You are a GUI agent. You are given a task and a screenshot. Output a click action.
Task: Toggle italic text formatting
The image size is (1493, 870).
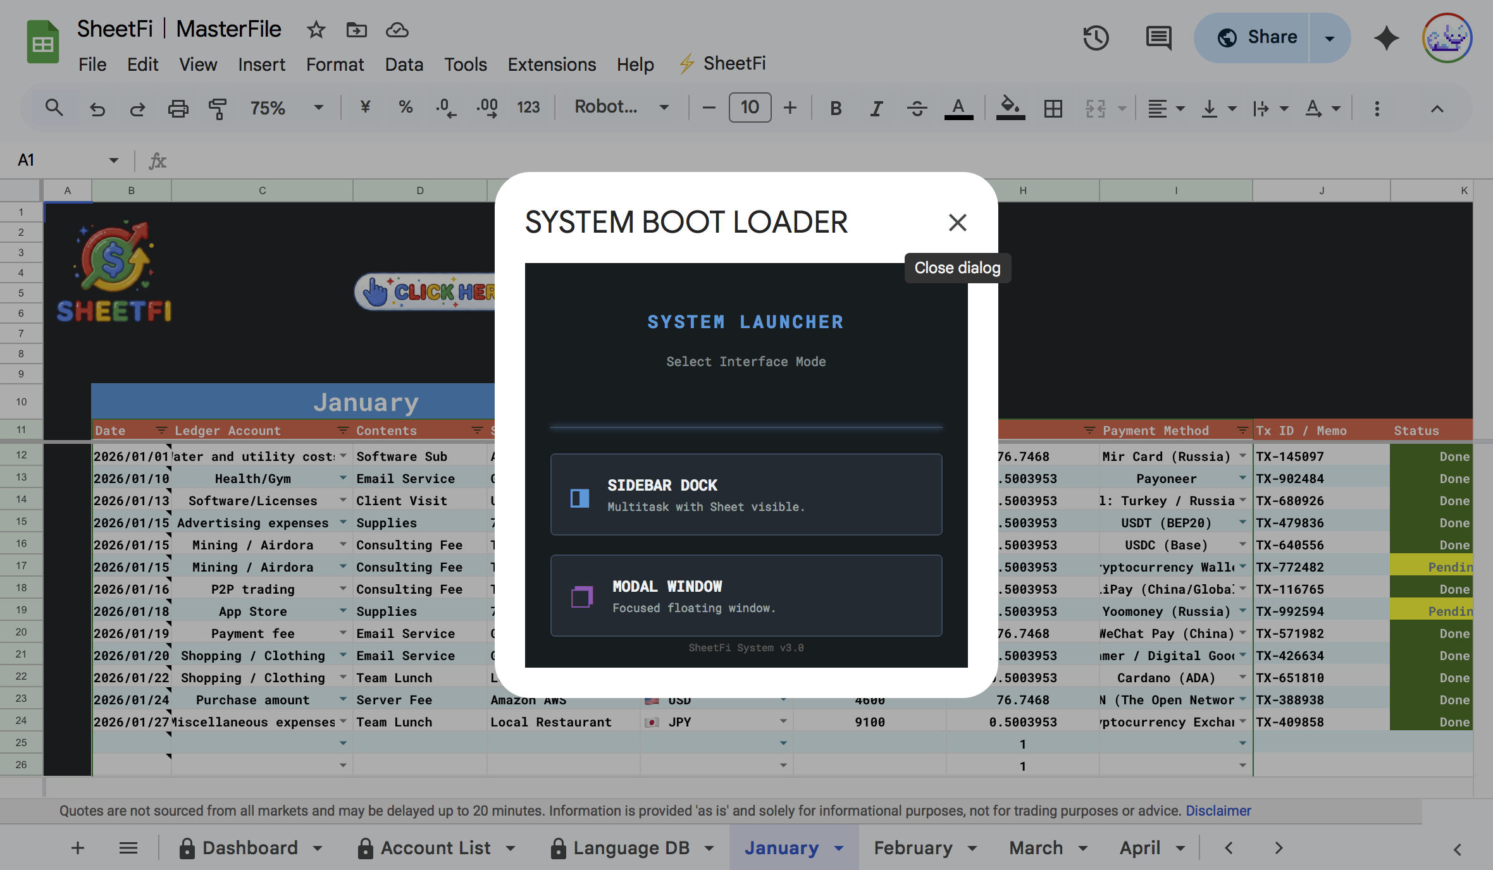click(876, 108)
